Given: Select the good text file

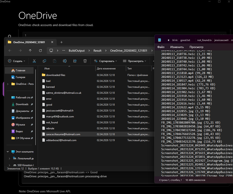Looking at the screenshot, I should (97, 105).
